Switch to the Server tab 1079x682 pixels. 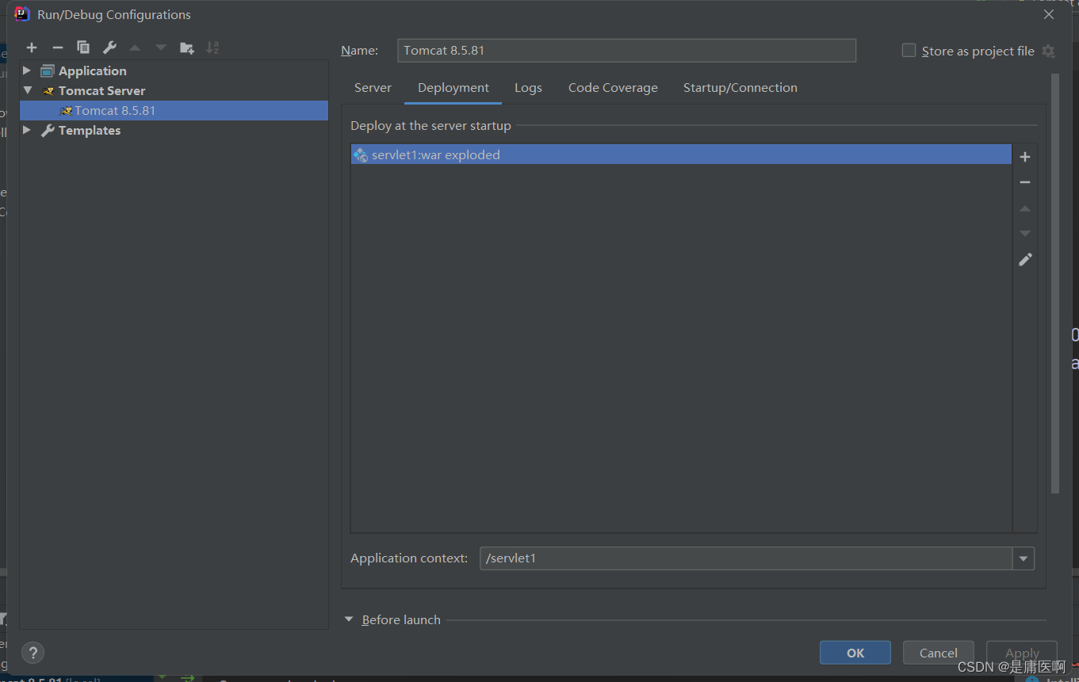[x=373, y=88]
